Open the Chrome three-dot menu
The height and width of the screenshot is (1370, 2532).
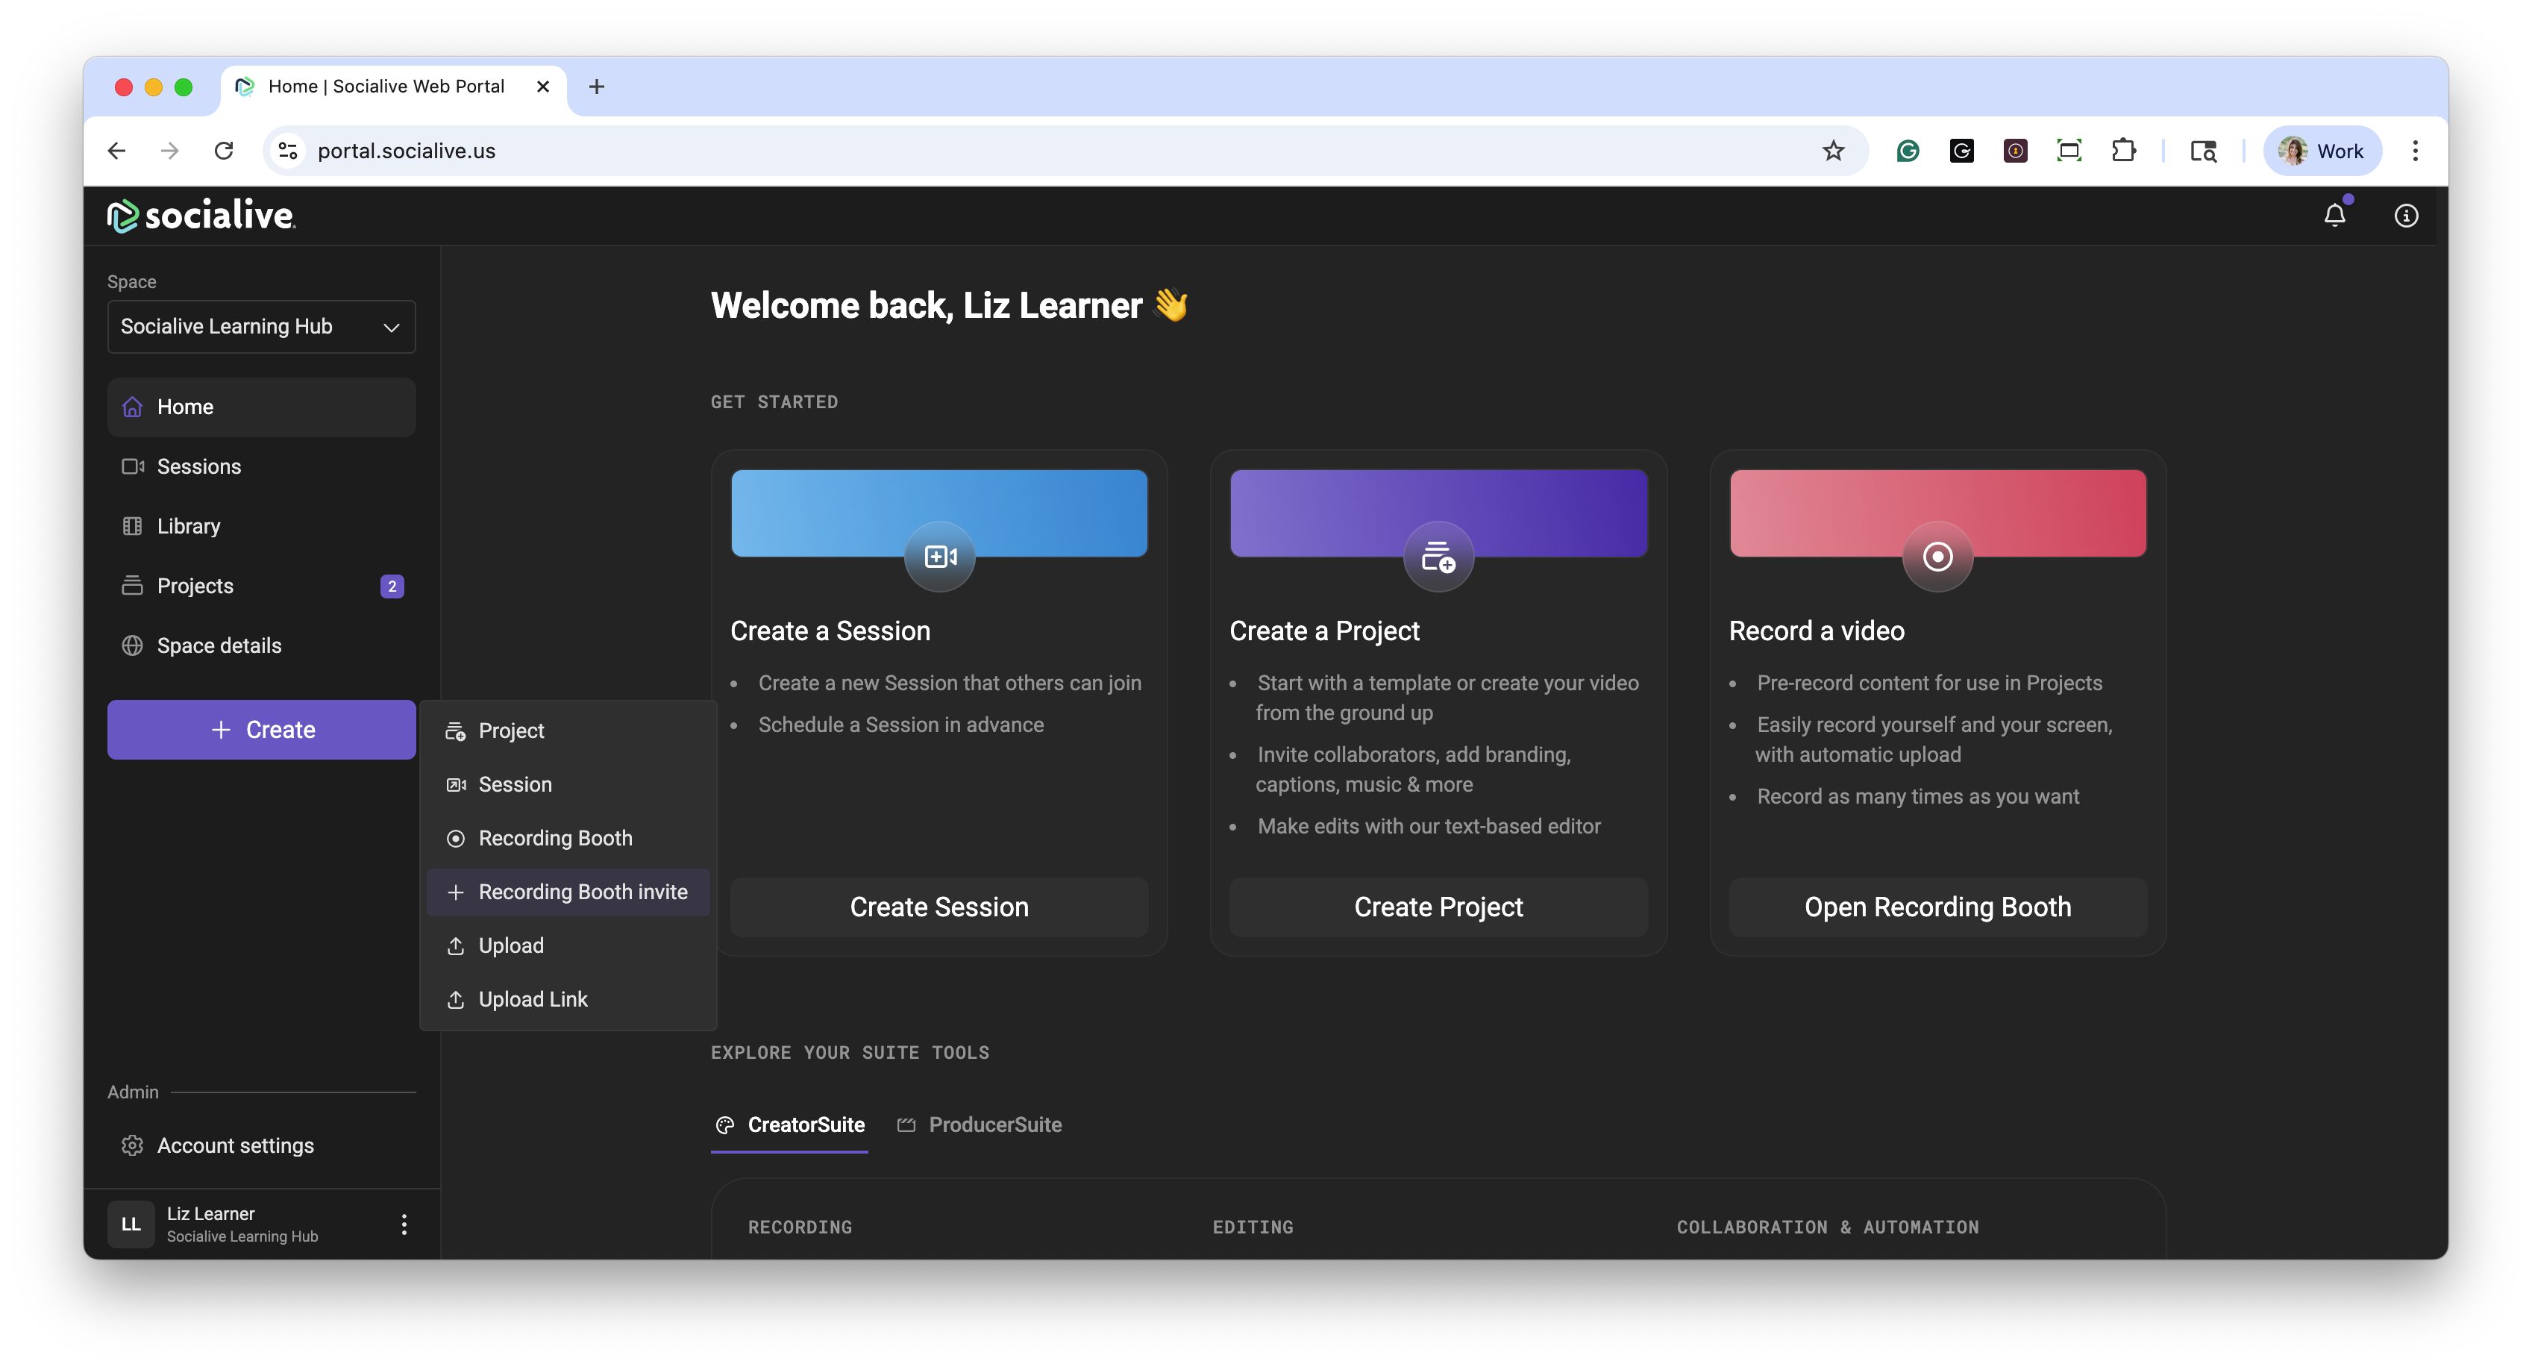click(2415, 151)
